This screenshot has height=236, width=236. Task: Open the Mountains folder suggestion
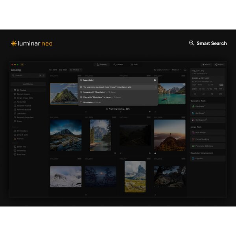pyautogui.click(x=118, y=102)
